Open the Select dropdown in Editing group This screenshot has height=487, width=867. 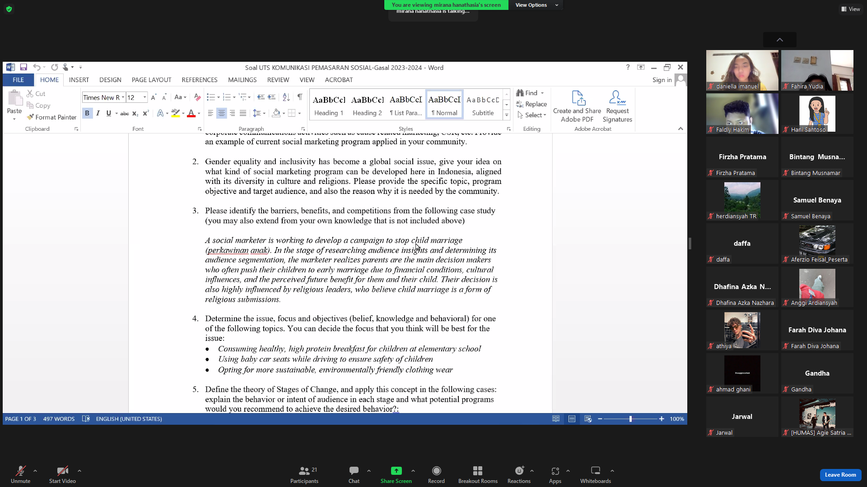[x=532, y=115]
